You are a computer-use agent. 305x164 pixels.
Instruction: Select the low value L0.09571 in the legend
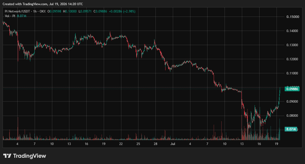(85, 11)
